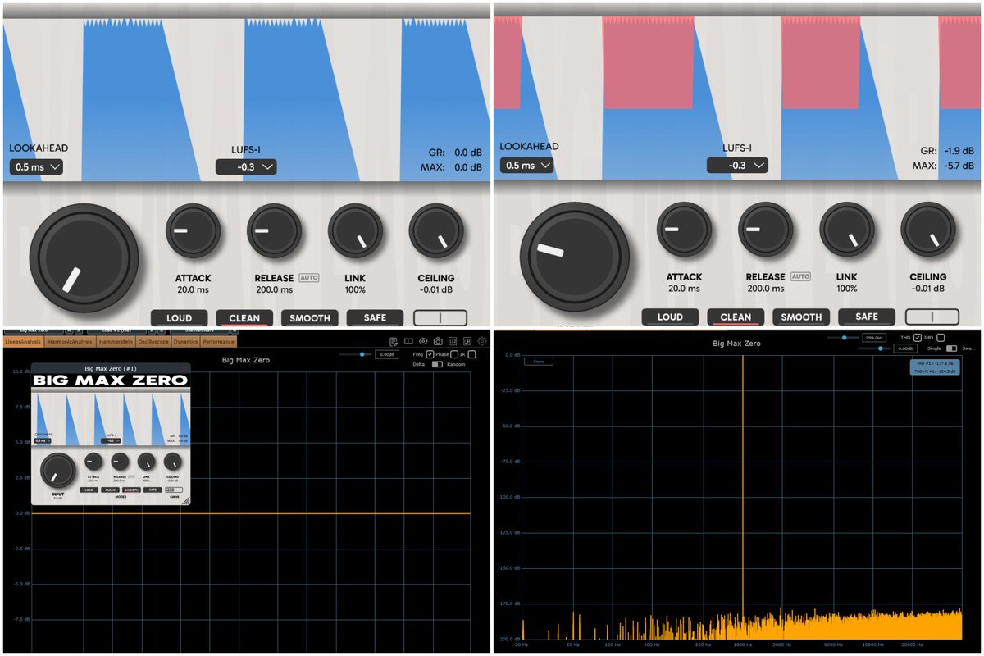Switch to LinearAnalysis tab
Screen dimensions: 984x656
click(x=23, y=341)
